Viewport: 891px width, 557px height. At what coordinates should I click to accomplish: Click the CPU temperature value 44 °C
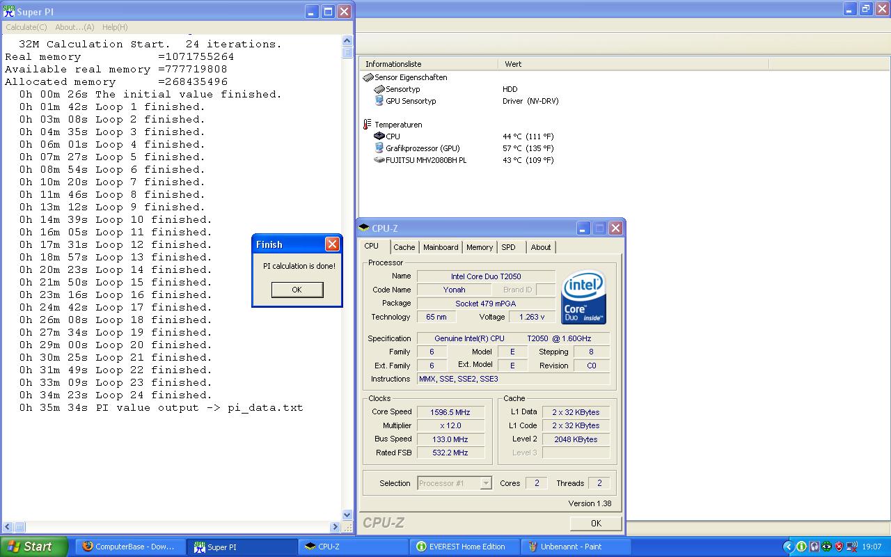point(528,136)
